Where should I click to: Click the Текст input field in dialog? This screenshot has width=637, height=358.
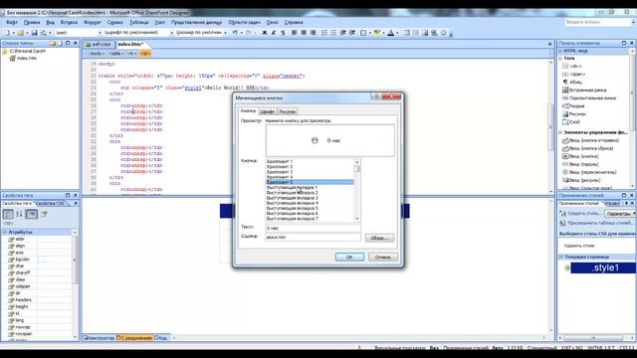click(x=313, y=228)
